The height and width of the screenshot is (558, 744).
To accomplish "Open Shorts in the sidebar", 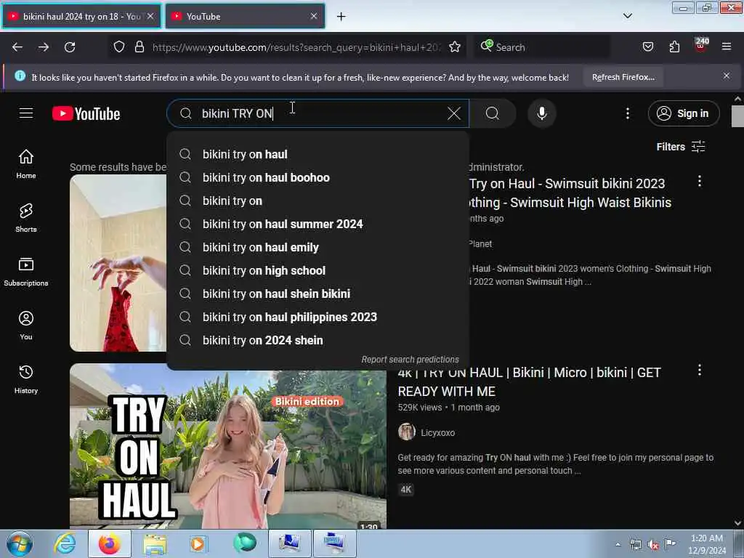I will (x=26, y=218).
